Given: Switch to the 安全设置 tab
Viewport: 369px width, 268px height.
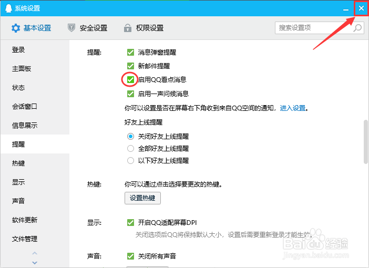Looking at the screenshot, I should (x=87, y=28).
